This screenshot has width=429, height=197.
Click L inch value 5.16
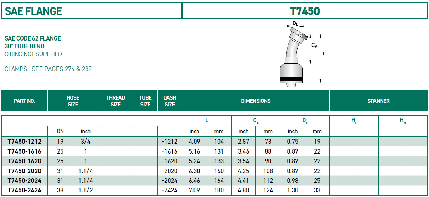point(194,151)
